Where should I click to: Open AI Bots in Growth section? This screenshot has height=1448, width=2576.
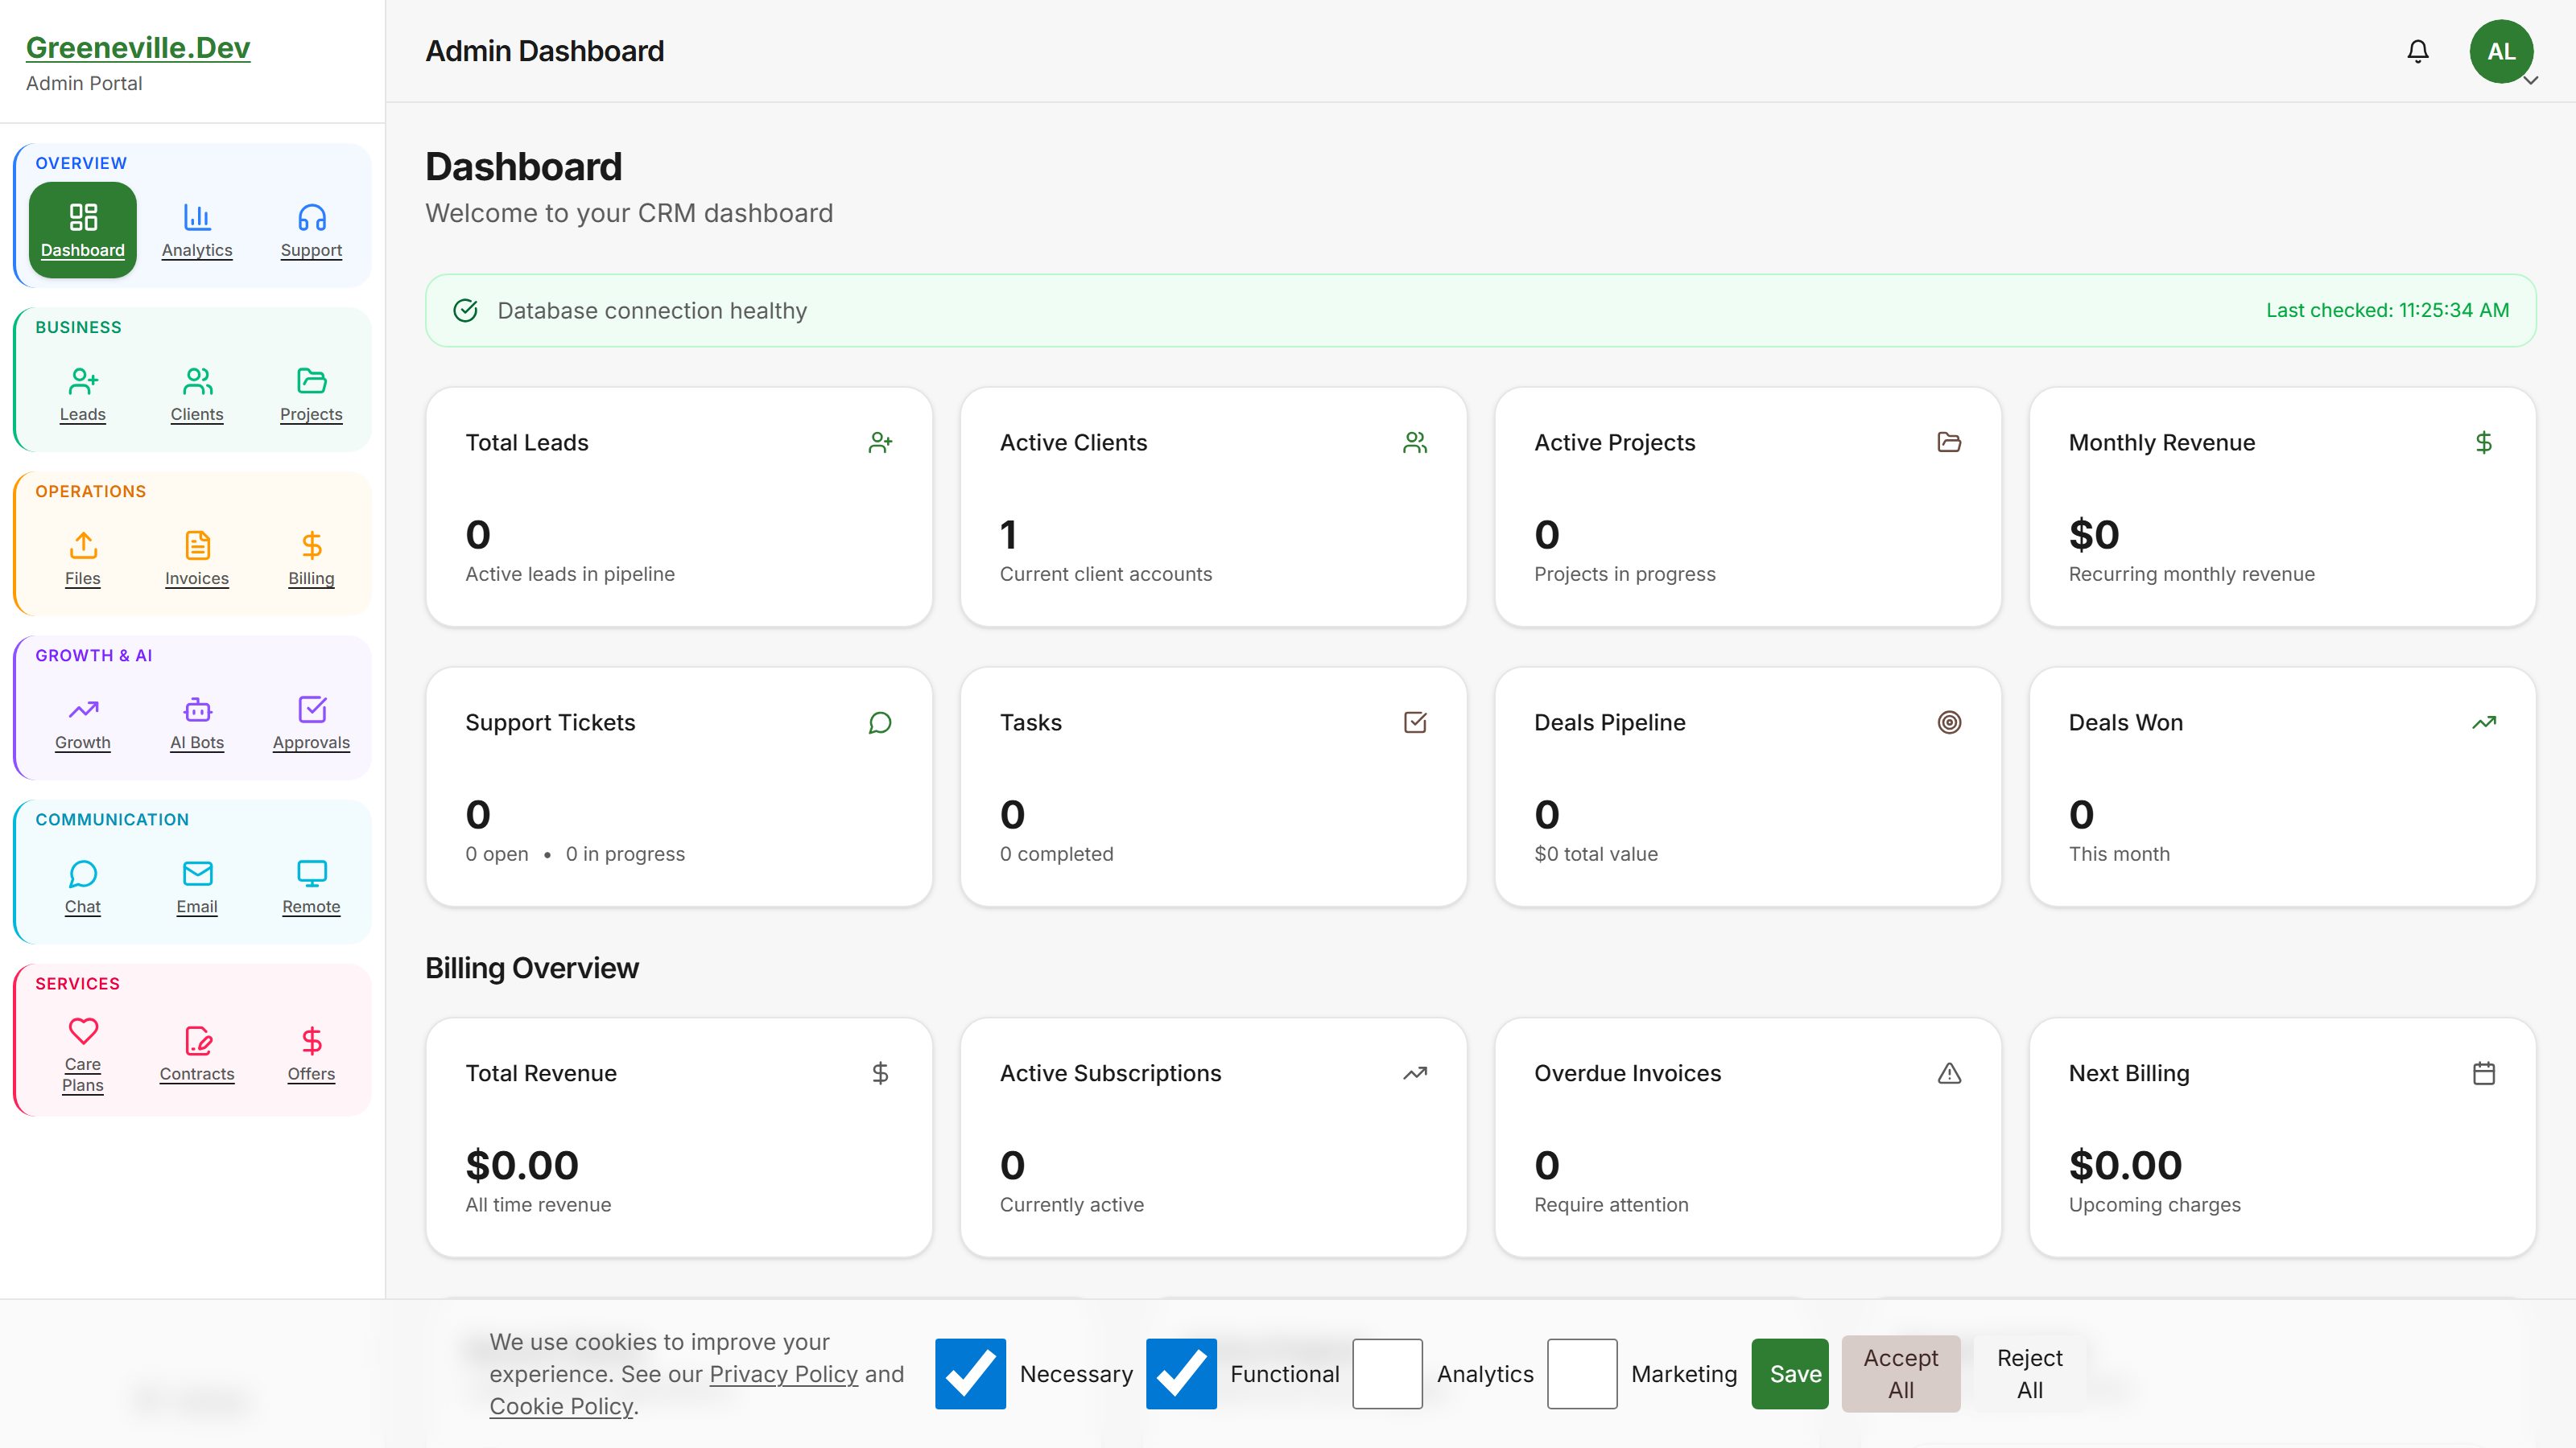197,722
